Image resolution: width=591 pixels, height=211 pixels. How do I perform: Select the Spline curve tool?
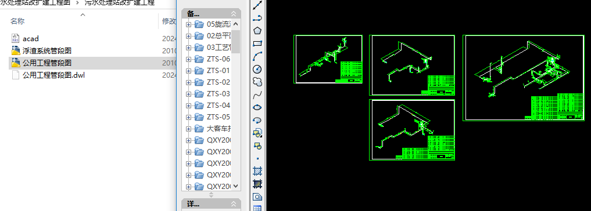pyautogui.click(x=257, y=94)
